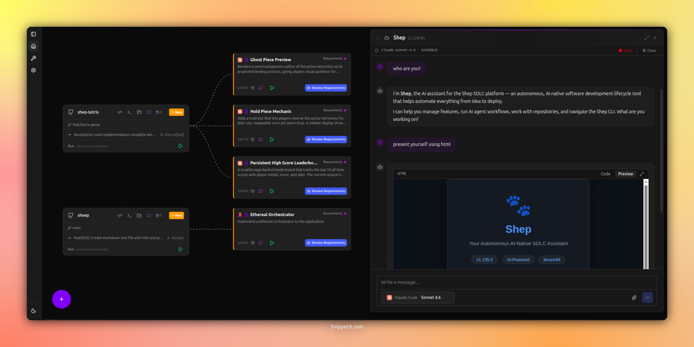Open chat icon for shep-tetris repository

tap(149, 112)
